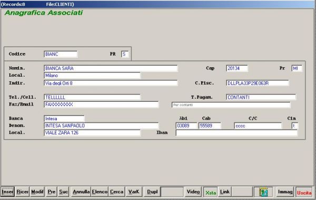
Task: Click the Codice field containing BIANC
Action: coord(61,54)
